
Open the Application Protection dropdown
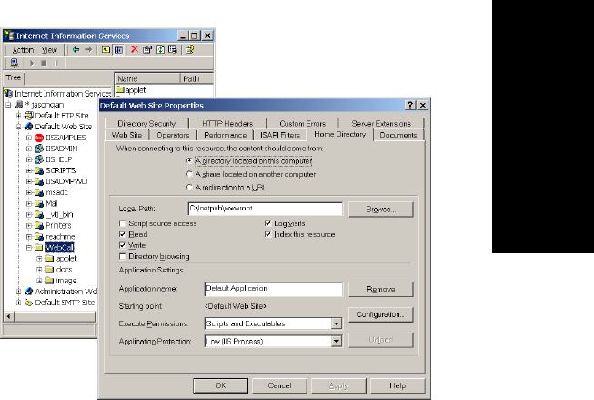tap(336, 341)
